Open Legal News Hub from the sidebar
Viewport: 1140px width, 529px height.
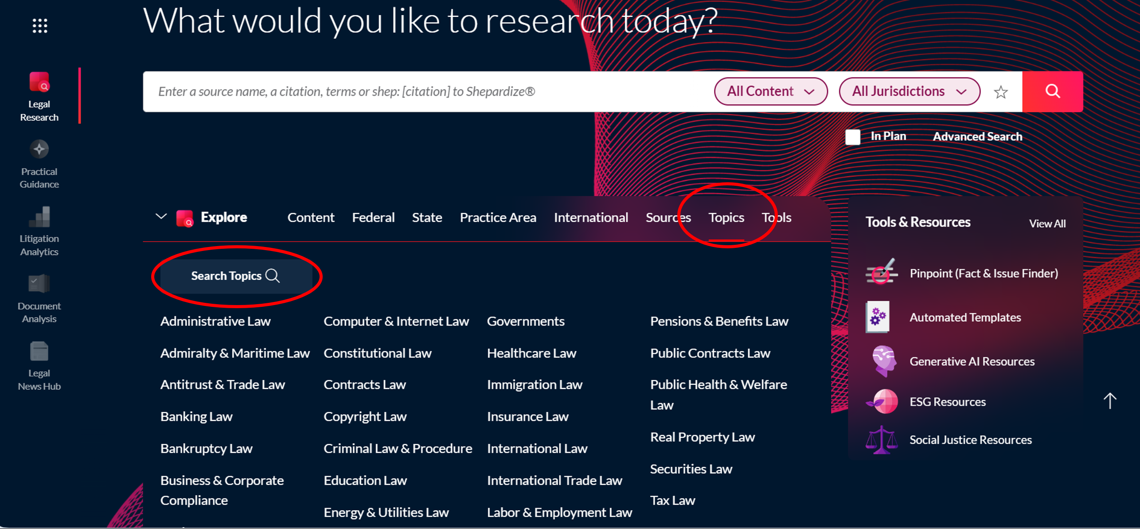39,366
